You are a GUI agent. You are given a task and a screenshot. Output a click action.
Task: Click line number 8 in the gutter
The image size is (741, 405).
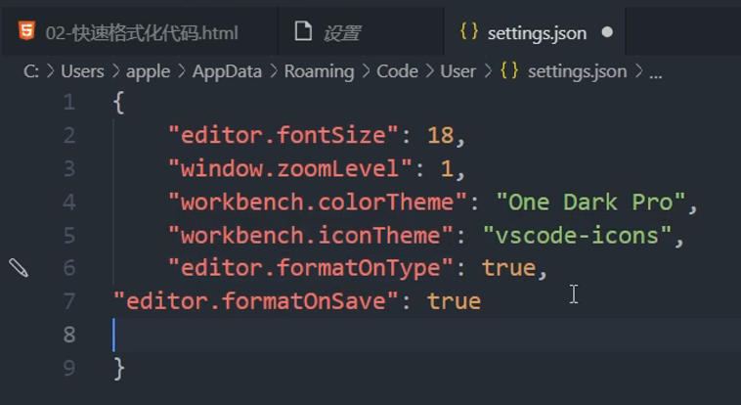[69, 335]
